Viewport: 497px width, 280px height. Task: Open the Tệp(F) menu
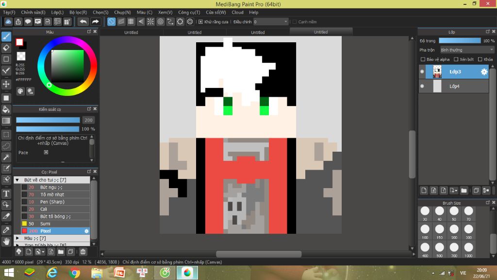(9, 12)
